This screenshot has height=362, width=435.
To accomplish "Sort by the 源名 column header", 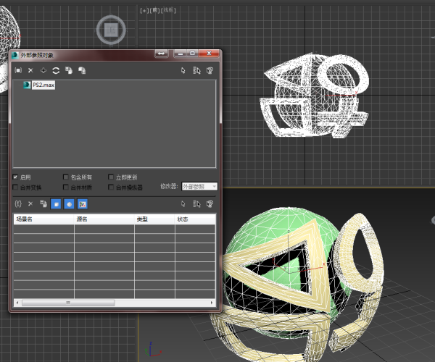I will tap(104, 219).
